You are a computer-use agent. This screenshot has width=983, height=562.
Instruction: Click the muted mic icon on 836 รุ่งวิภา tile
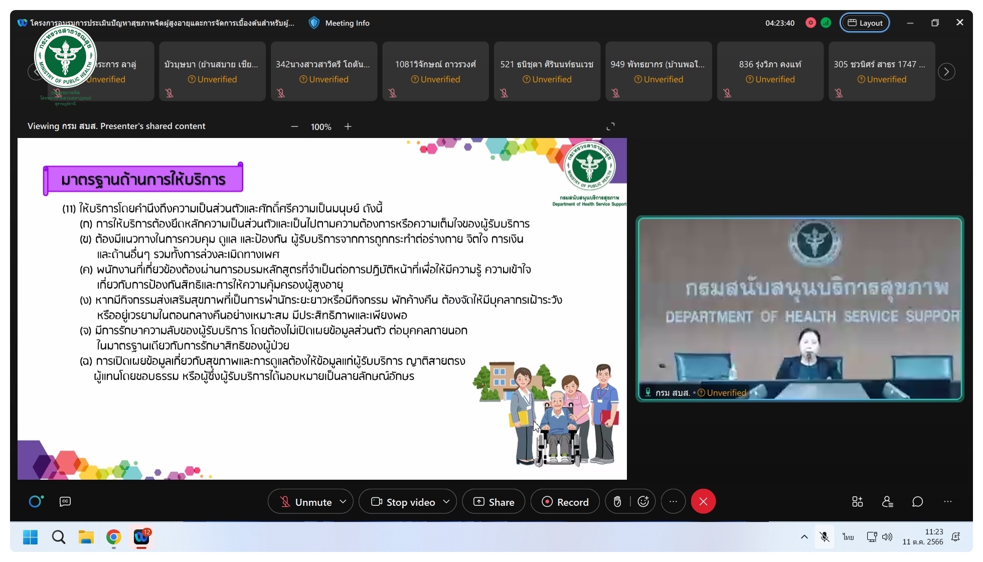pyautogui.click(x=727, y=93)
